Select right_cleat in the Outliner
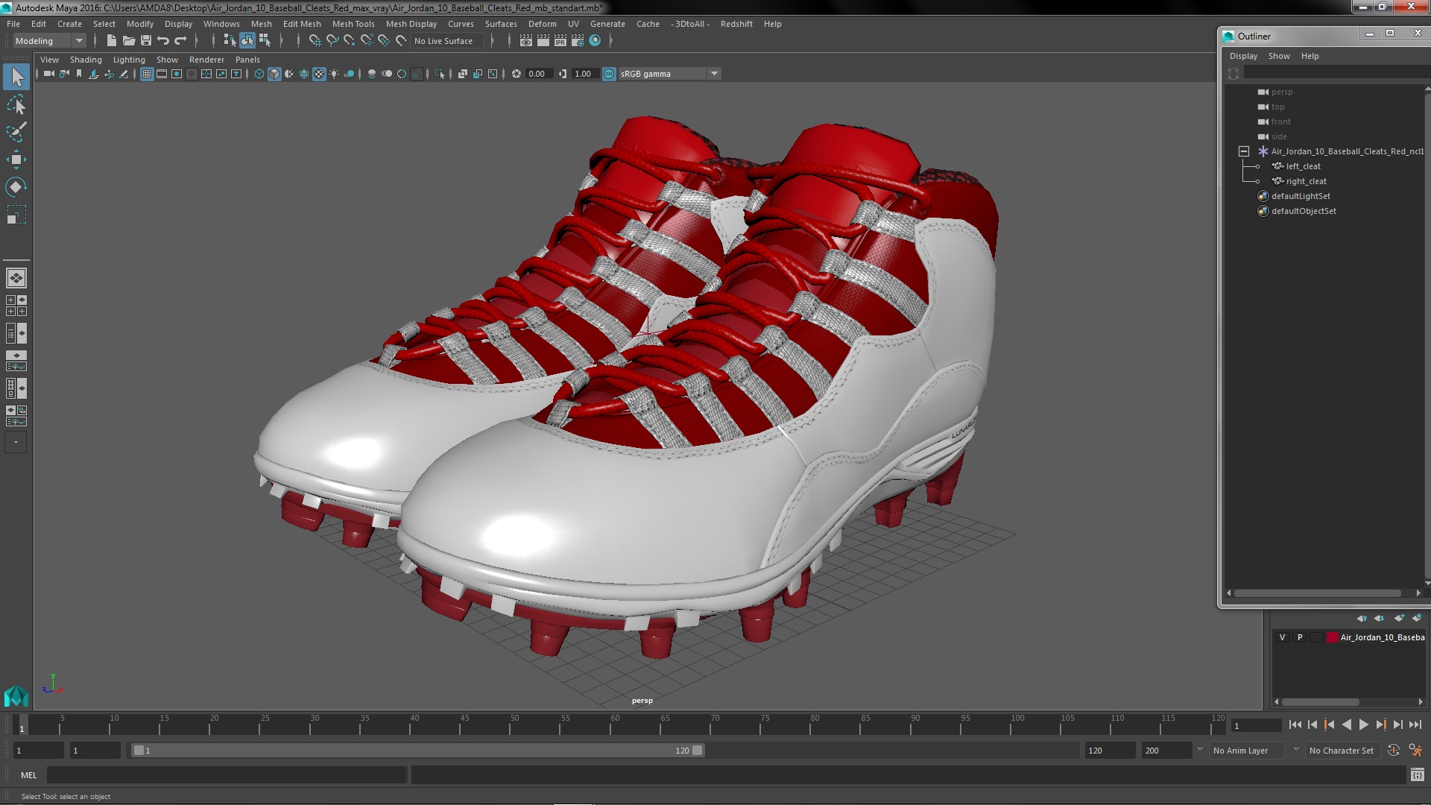Image resolution: width=1431 pixels, height=805 pixels. click(x=1306, y=181)
